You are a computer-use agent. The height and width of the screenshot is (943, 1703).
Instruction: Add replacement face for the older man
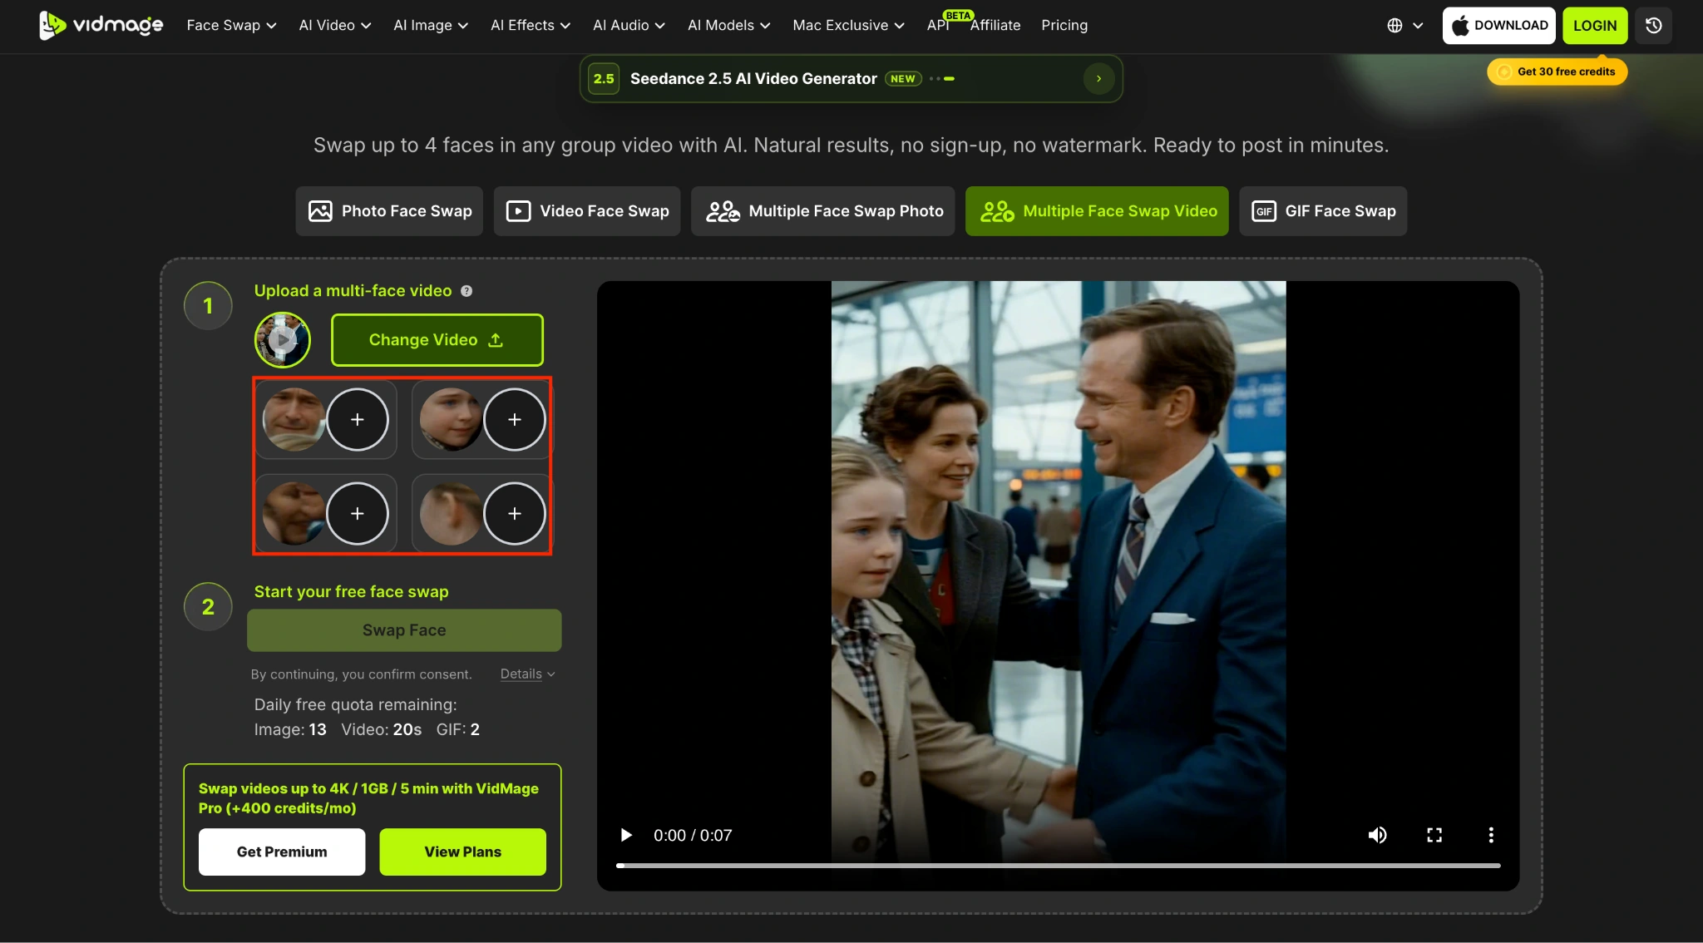pos(357,420)
